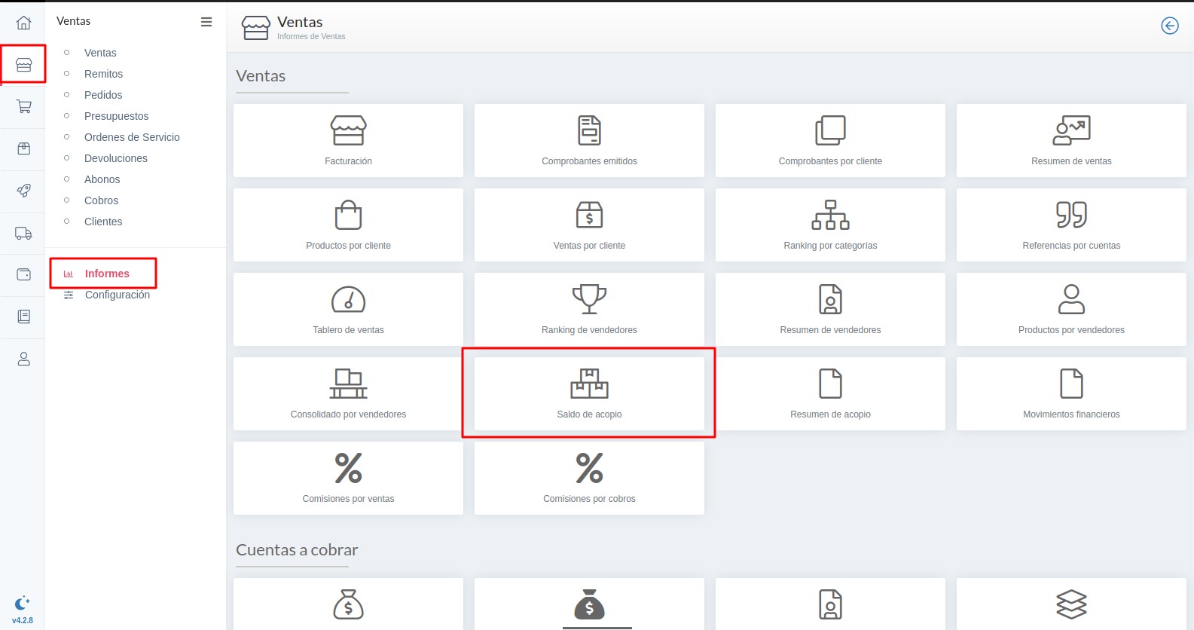The width and height of the screenshot is (1194, 630).
Task: Click the delivery truck sidebar icon
Action: (23, 234)
